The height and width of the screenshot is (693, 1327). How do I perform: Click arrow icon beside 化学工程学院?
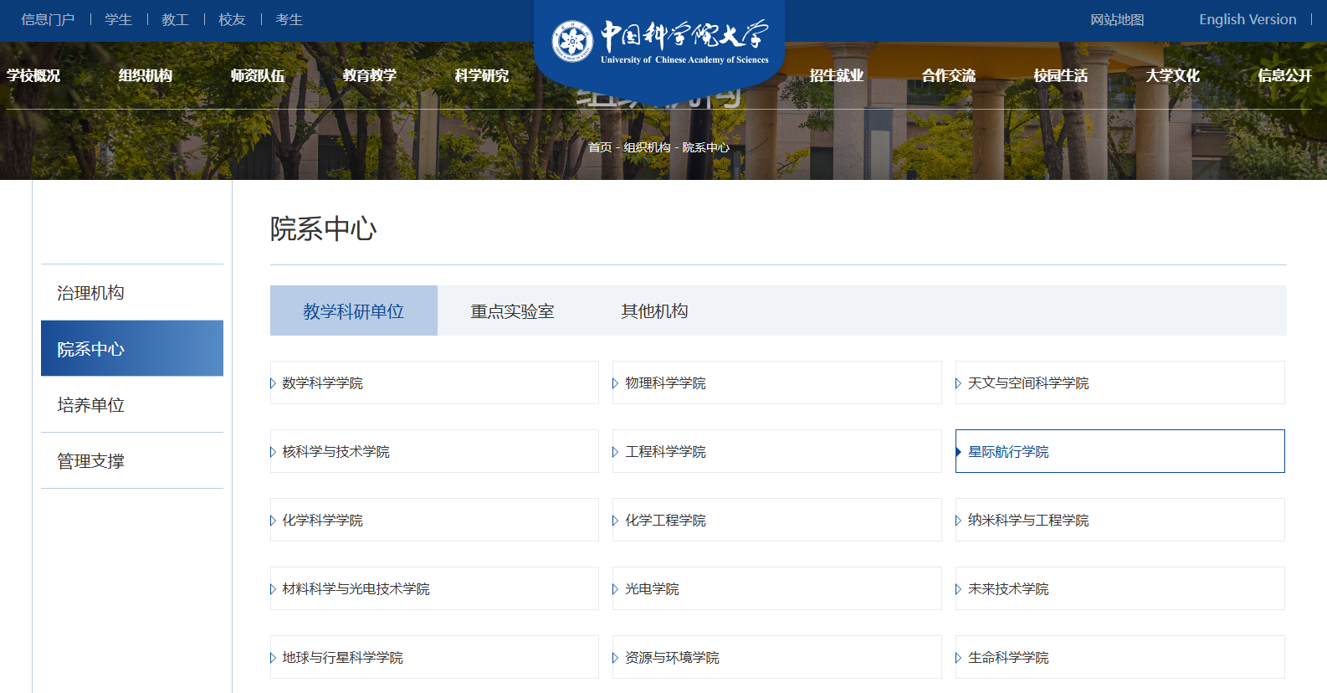[x=615, y=521]
